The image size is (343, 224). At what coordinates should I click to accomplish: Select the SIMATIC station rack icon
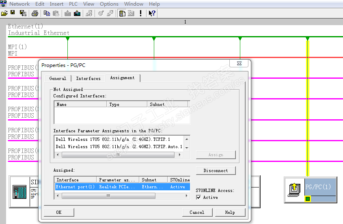pos(19,192)
